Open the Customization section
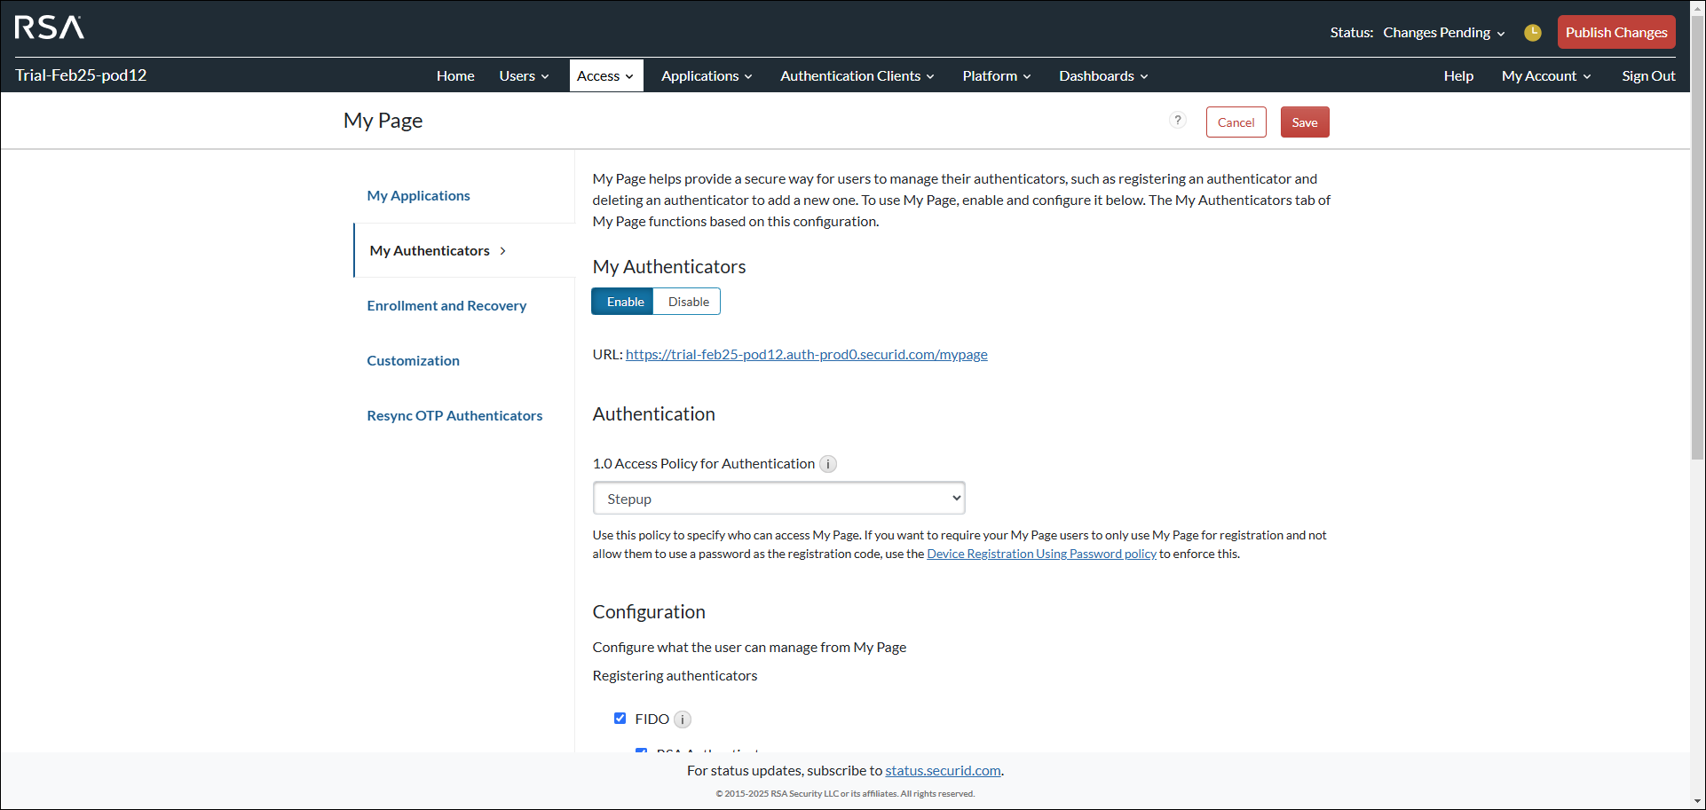This screenshot has height=810, width=1706. [x=413, y=360]
